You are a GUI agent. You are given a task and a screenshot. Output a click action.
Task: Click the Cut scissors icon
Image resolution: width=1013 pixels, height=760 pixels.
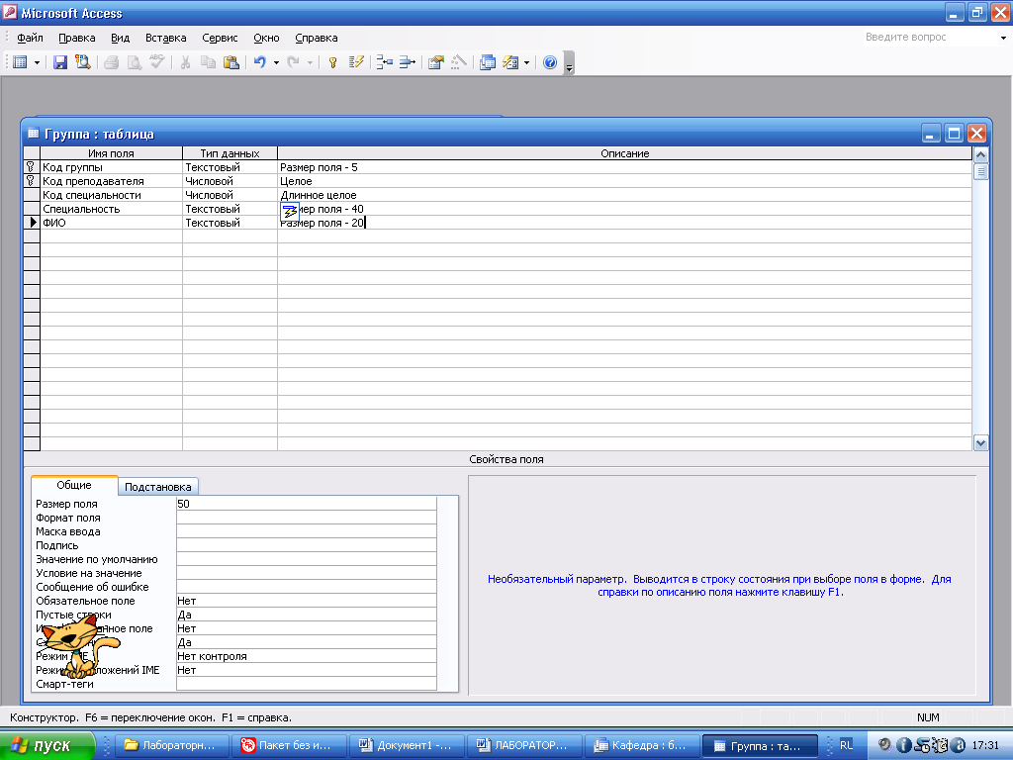(185, 62)
